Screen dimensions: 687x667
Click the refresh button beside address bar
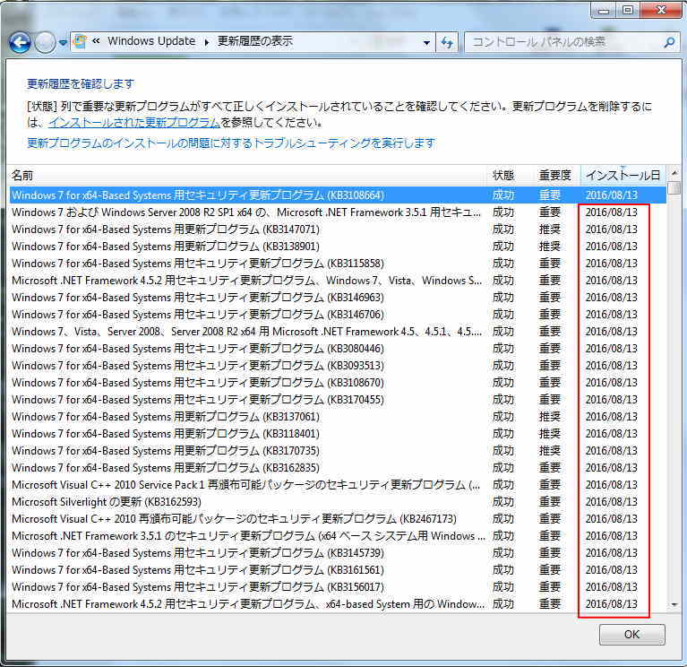[447, 42]
